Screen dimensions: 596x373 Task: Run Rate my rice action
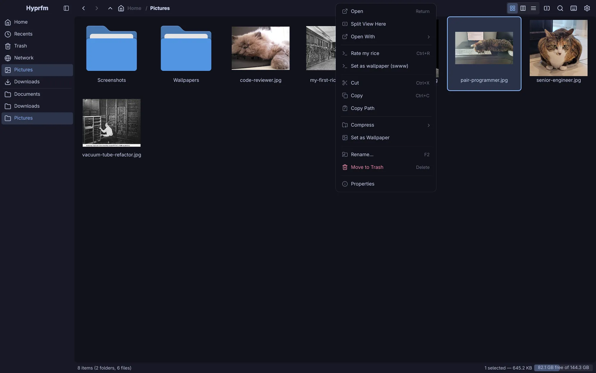click(386, 53)
